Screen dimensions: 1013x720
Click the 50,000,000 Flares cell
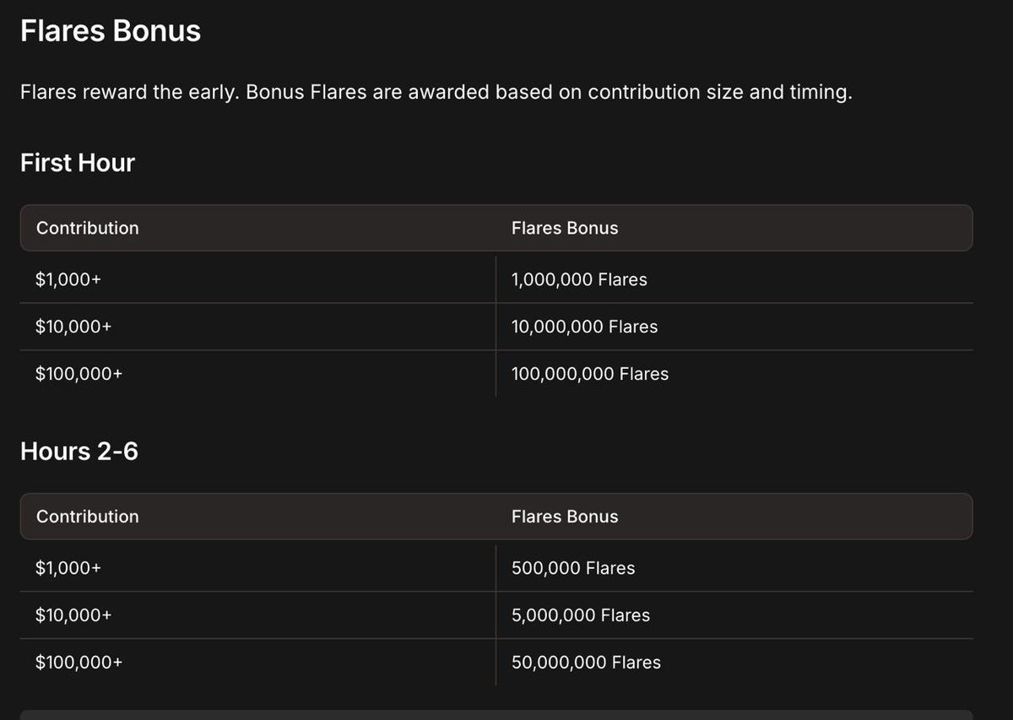click(x=586, y=663)
